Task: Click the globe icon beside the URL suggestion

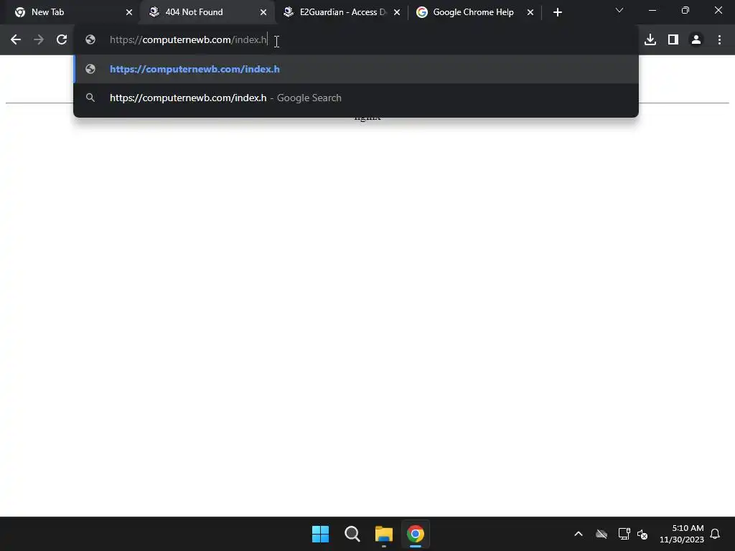Action: [x=90, y=70]
